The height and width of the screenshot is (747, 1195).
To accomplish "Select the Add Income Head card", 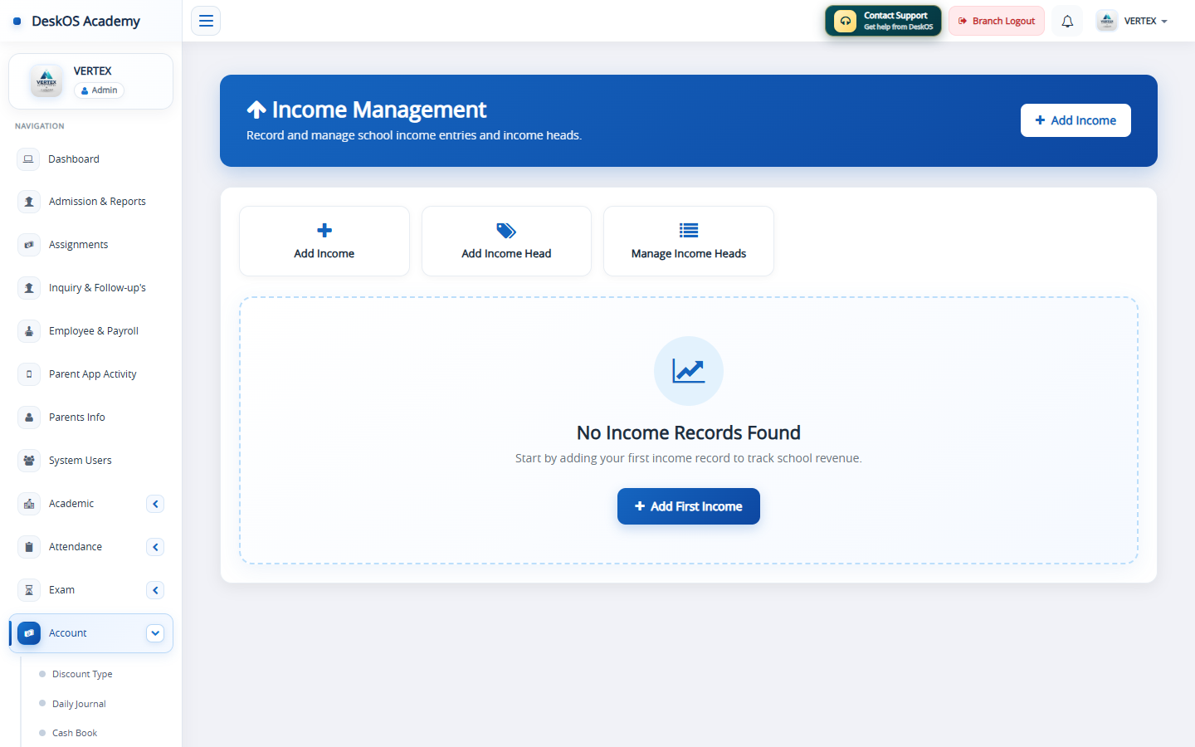I will [506, 241].
